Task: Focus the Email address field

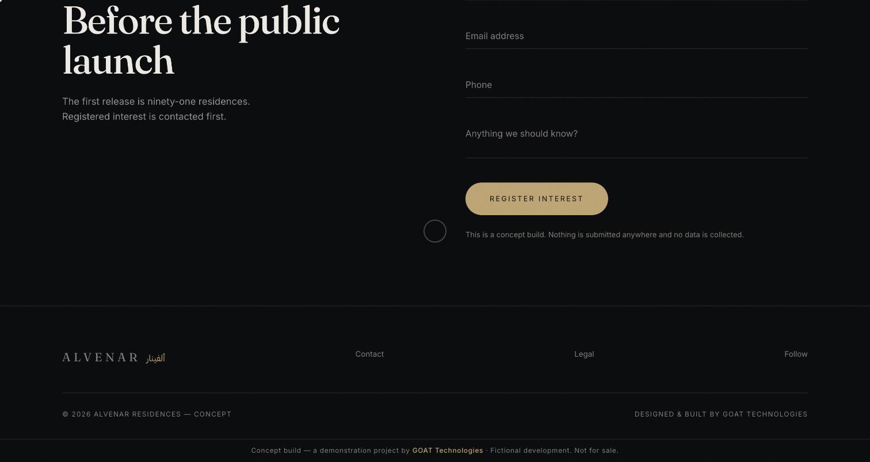Action: click(x=636, y=36)
